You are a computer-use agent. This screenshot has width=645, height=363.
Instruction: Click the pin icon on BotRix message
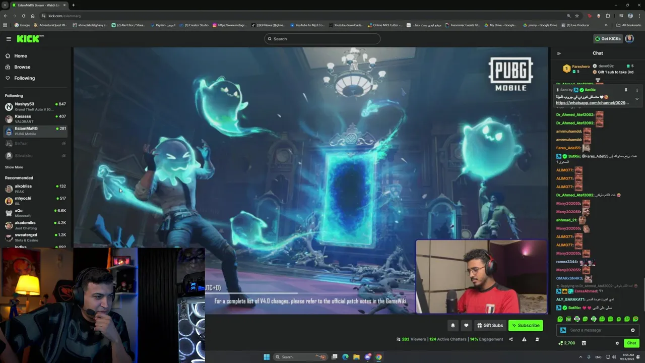pyautogui.click(x=626, y=90)
